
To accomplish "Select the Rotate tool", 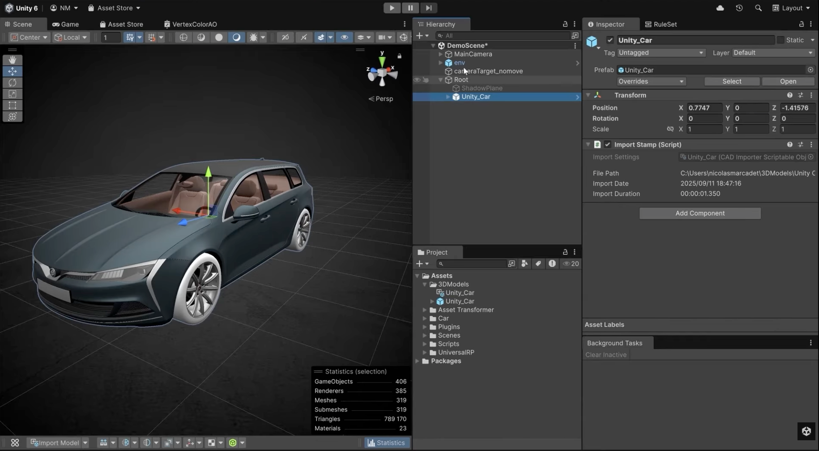I will tap(13, 83).
